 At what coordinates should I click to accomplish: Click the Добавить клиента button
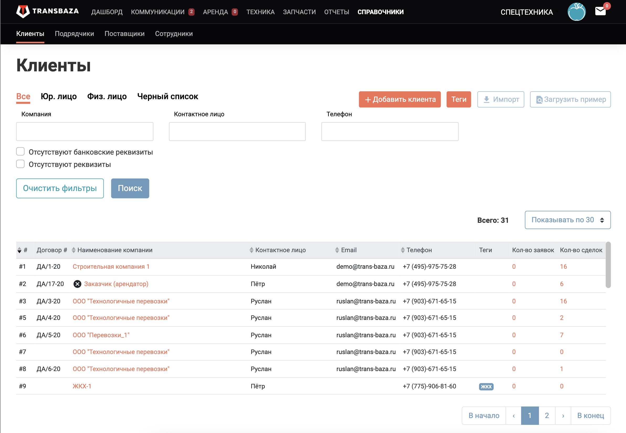[x=400, y=99]
